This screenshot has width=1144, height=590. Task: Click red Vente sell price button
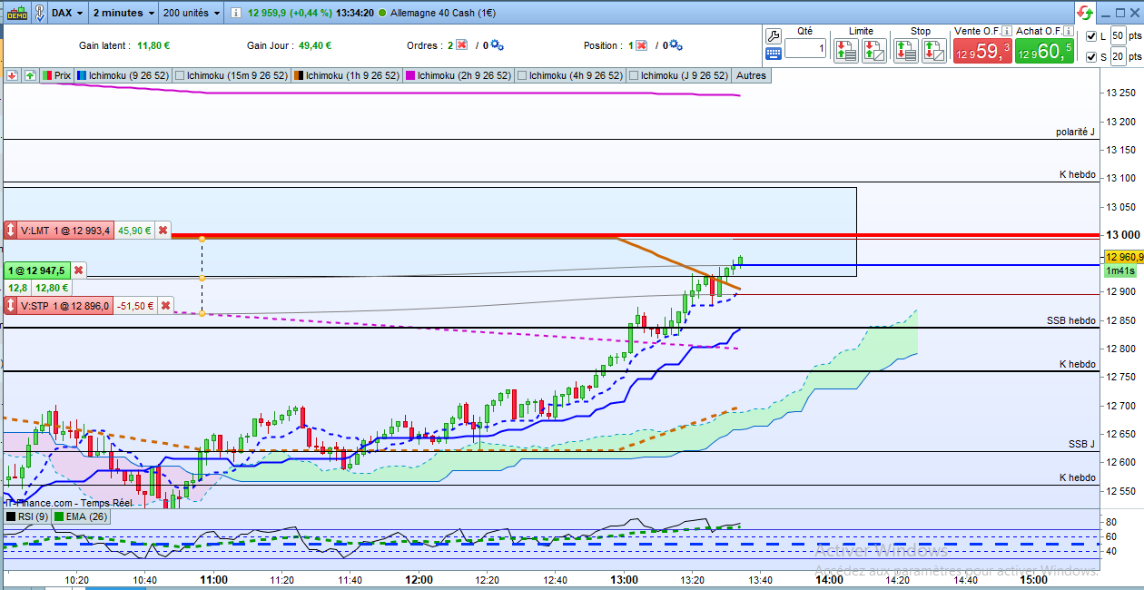click(981, 52)
